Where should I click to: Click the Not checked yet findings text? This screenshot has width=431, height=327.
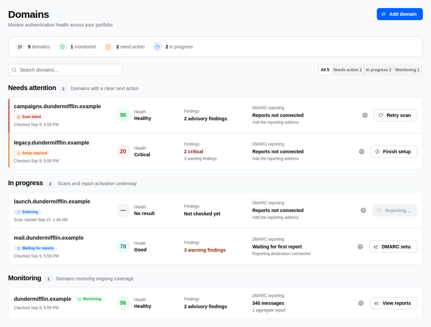[202, 214]
